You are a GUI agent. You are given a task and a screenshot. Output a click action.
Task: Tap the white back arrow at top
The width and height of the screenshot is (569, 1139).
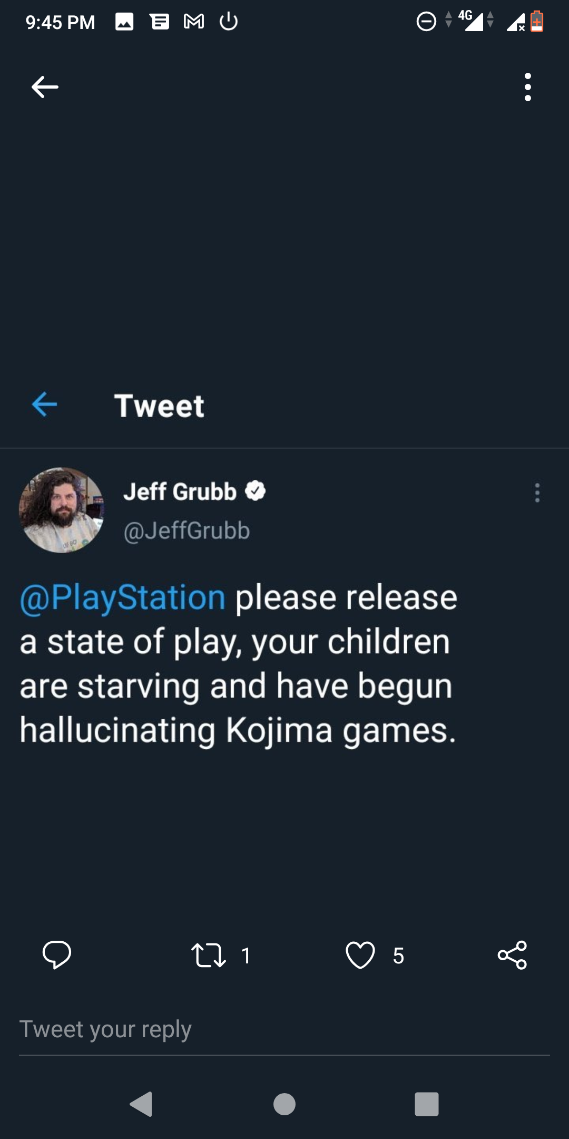(x=45, y=87)
